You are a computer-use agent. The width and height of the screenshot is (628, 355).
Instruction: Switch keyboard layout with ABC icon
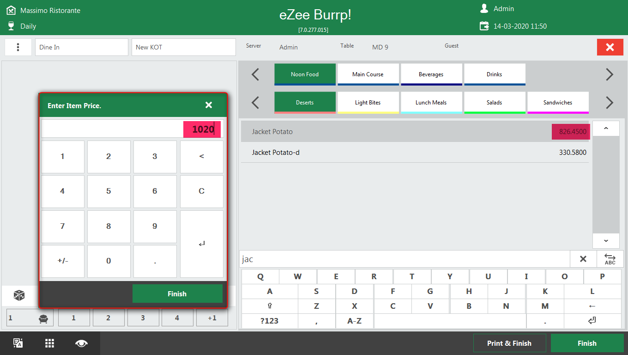[610, 259]
